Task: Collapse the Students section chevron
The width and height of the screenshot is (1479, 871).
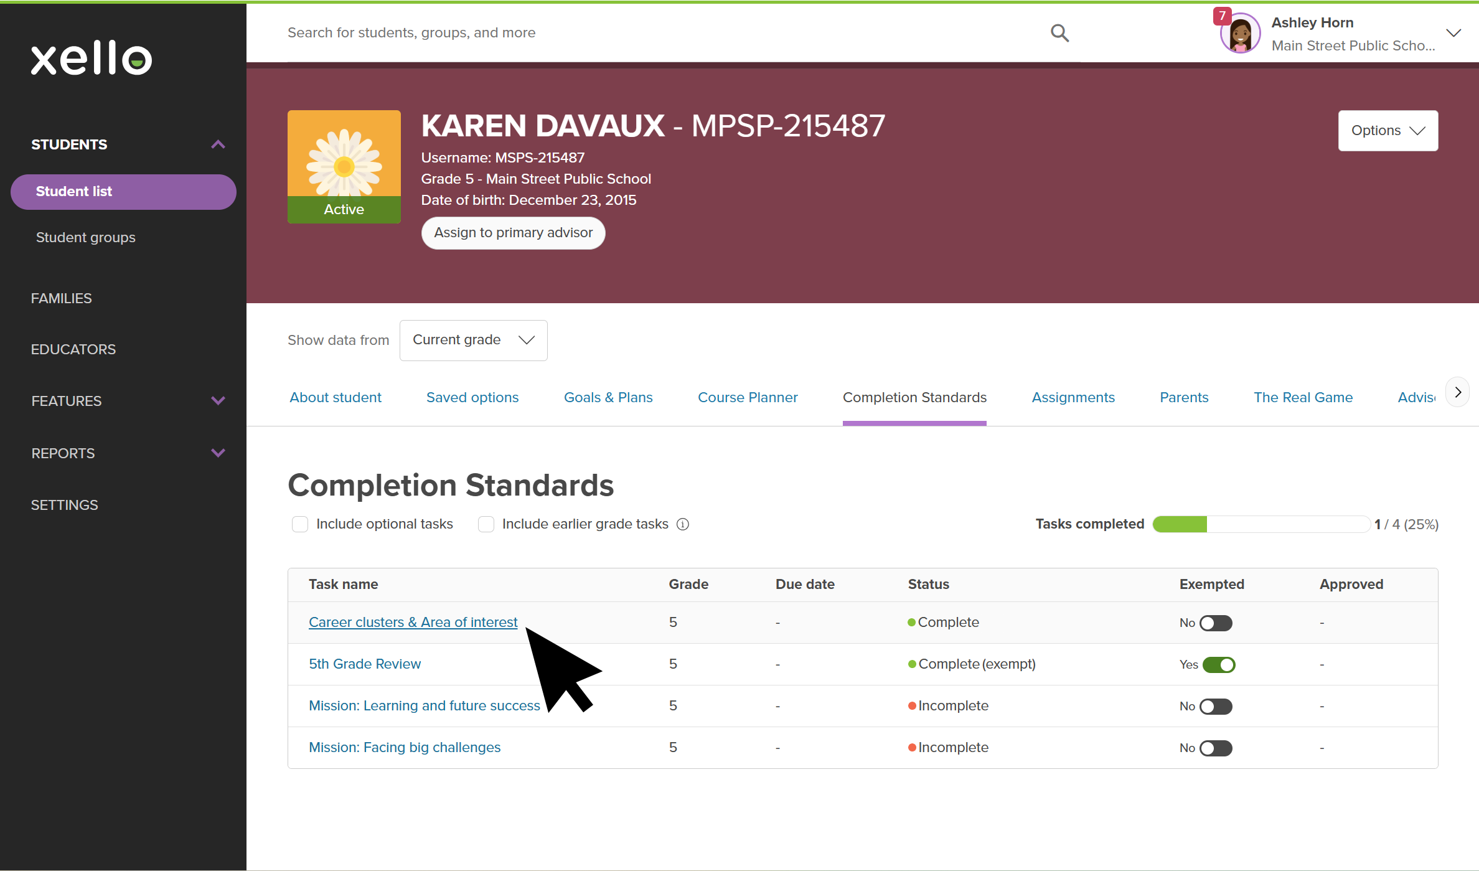Action: click(218, 144)
